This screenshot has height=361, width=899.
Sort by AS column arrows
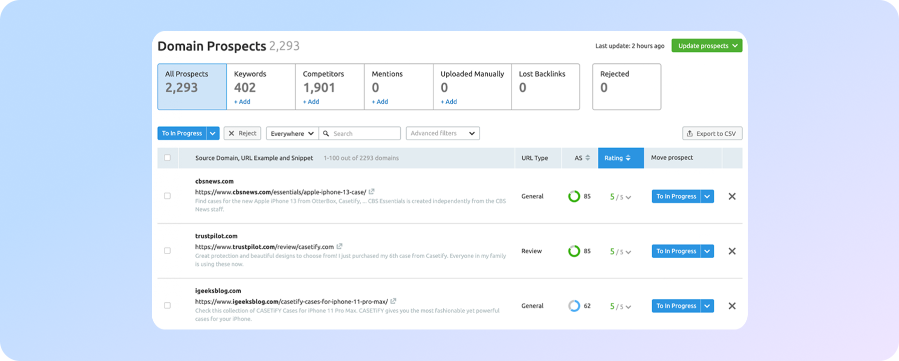coord(587,158)
